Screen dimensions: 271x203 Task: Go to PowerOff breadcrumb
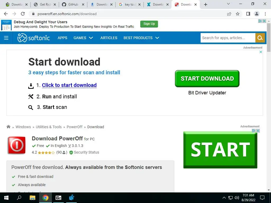[x=74, y=127]
